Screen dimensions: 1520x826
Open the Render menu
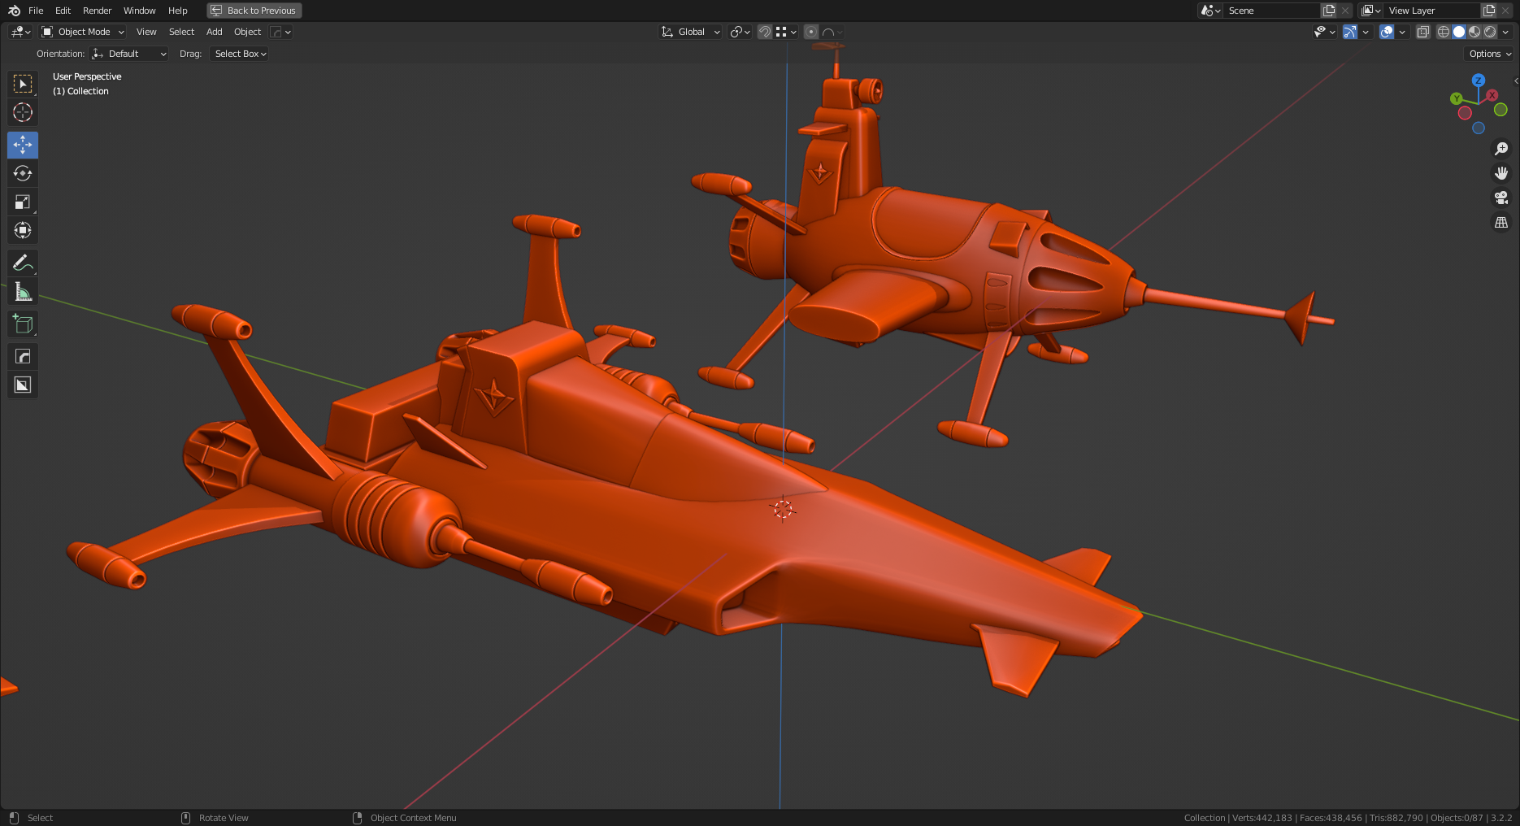[x=97, y=11]
